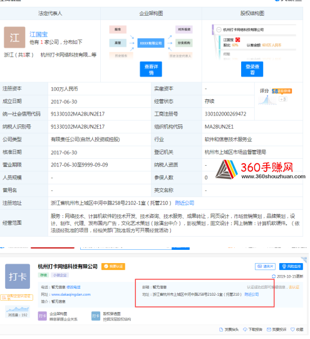Viewport: 310px width, 339px height.
Task: Click the 我要认证 orange badge
Action: (113, 266)
